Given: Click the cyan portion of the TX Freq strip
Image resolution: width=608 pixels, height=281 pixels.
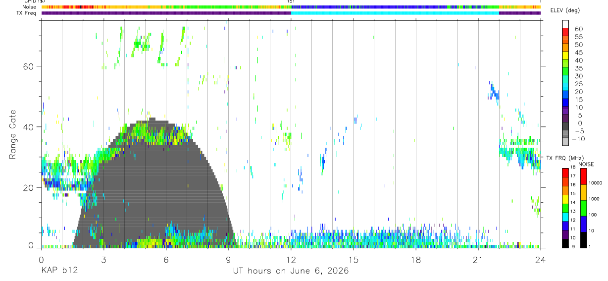Looking at the screenshot, I should tap(395, 13).
